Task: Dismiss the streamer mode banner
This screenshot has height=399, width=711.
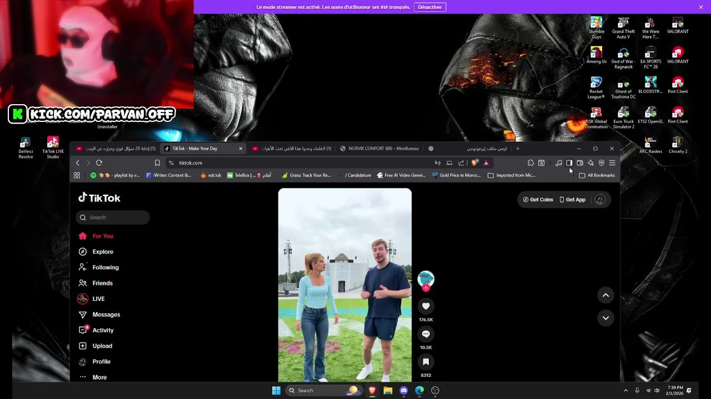Action: click(x=701, y=7)
